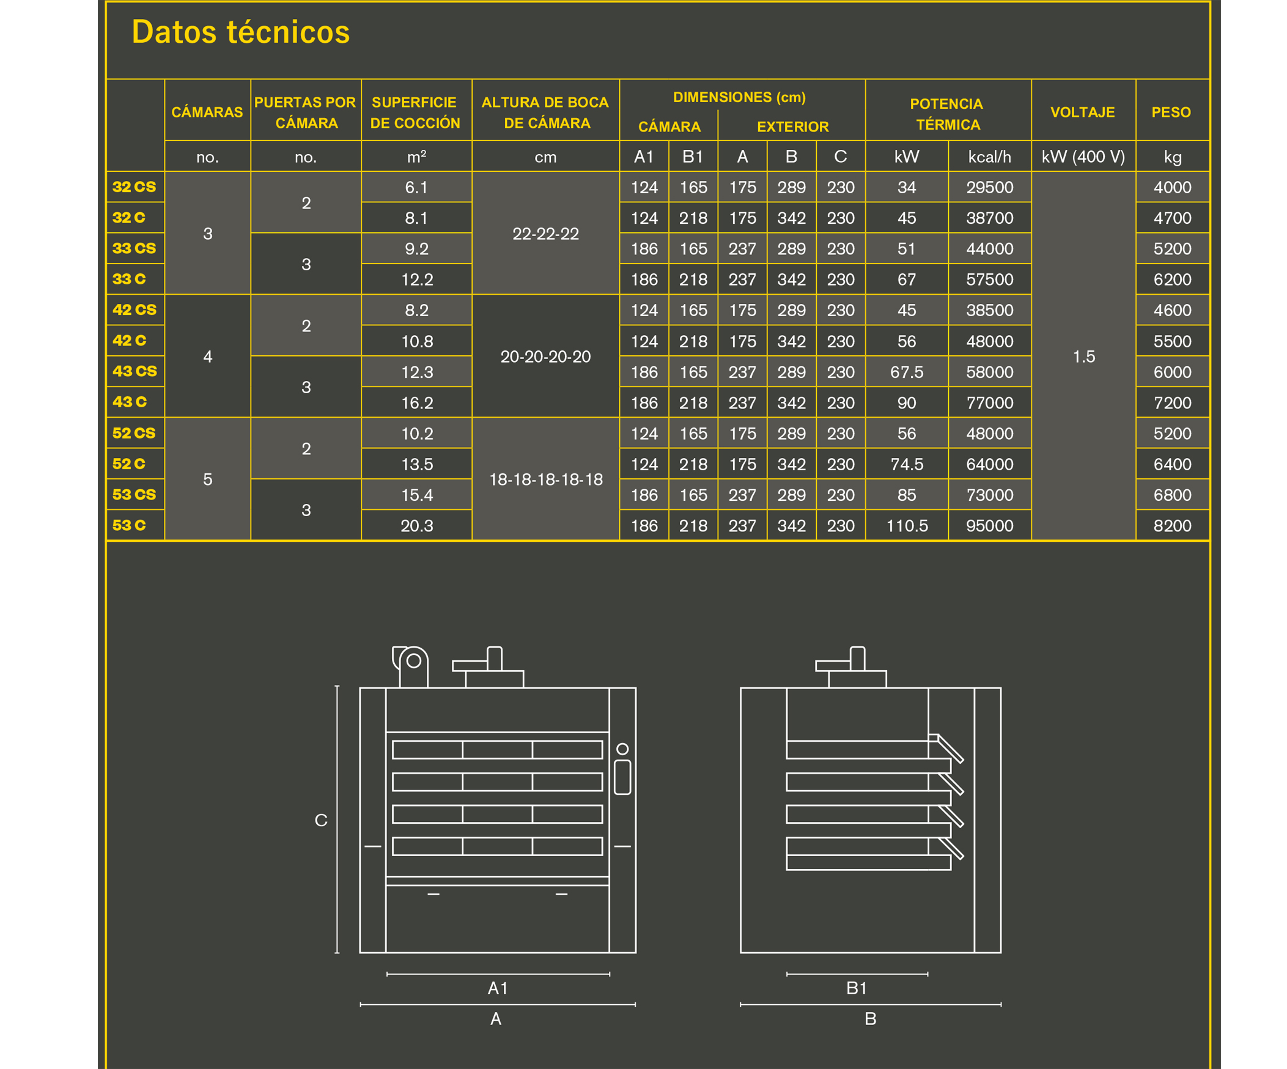Click the surface value '6.1'
This screenshot has height=1069, width=1287.
click(416, 188)
